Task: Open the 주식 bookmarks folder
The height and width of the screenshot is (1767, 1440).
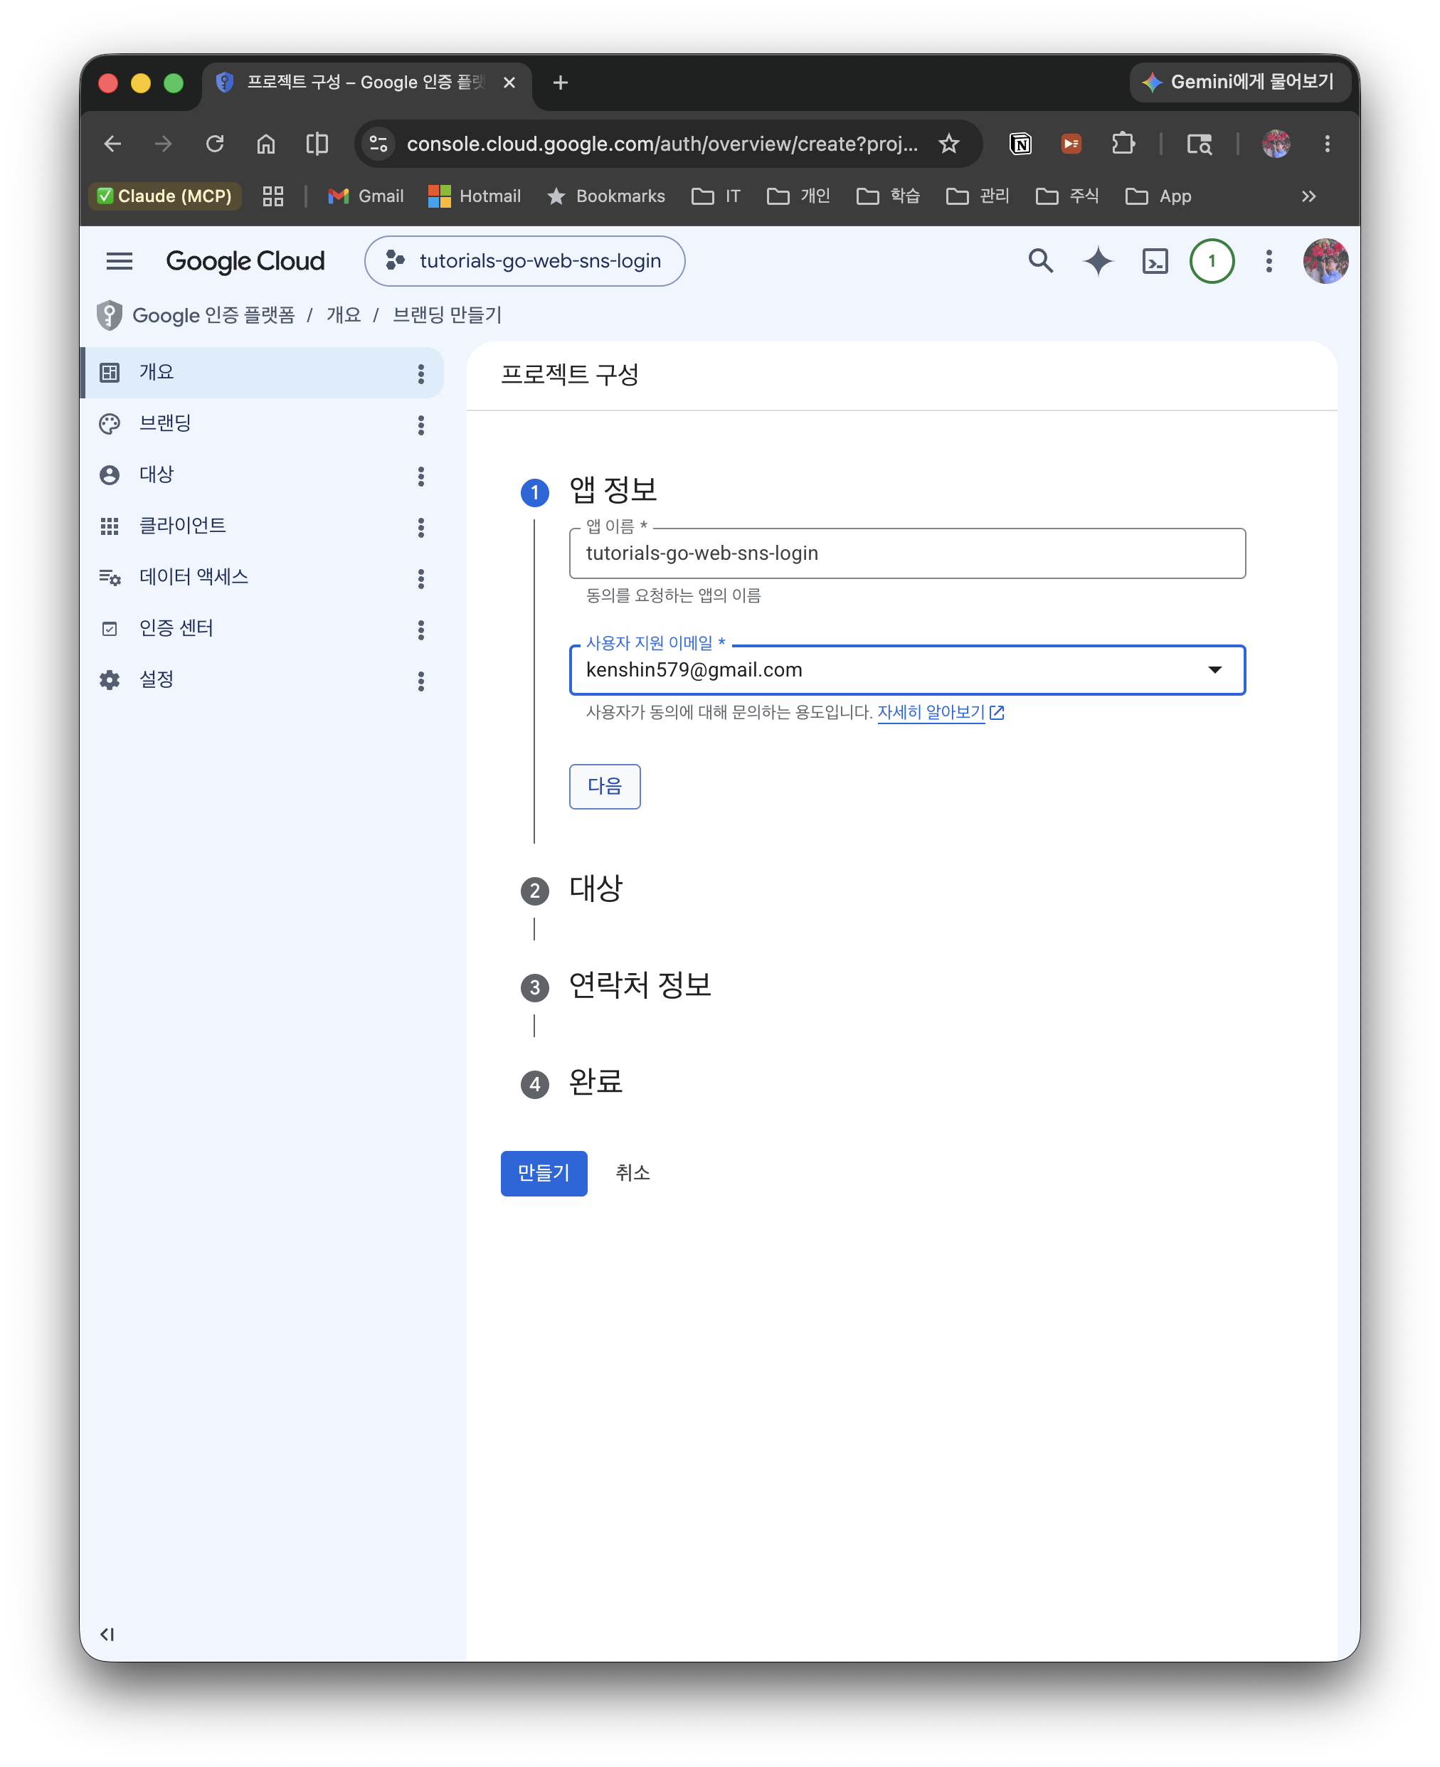Action: click(x=1068, y=196)
